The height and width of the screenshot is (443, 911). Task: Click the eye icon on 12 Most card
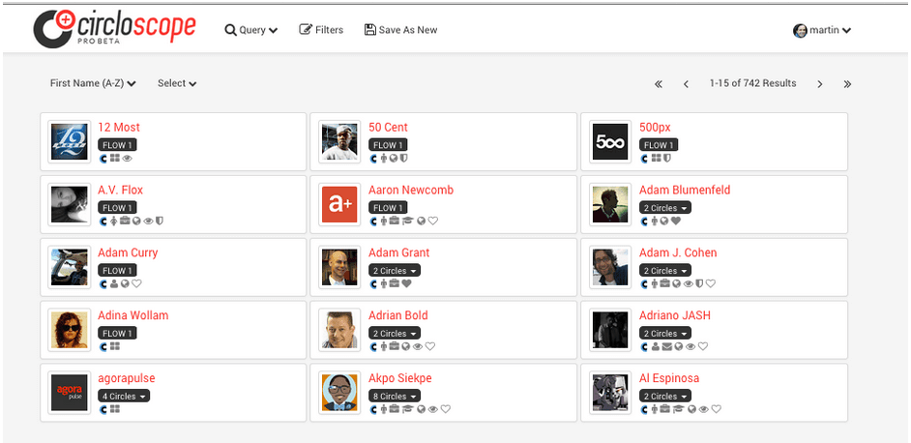pos(128,158)
